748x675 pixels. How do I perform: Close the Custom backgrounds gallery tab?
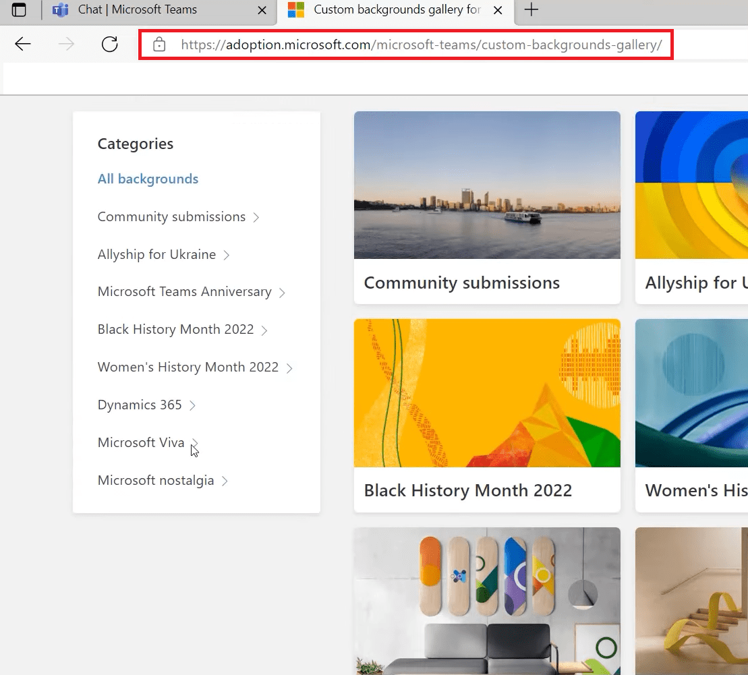pyautogui.click(x=498, y=10)
